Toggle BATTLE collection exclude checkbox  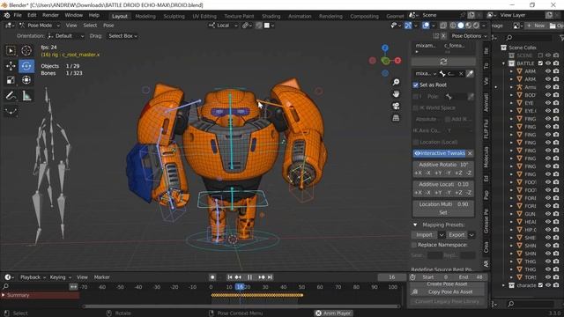pos(540,63)
